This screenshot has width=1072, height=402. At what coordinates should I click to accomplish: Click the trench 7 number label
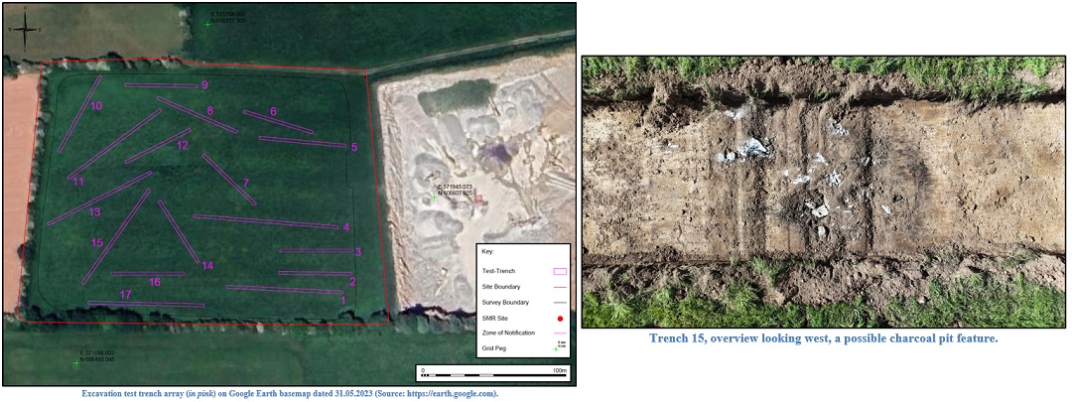click(245, 183)
